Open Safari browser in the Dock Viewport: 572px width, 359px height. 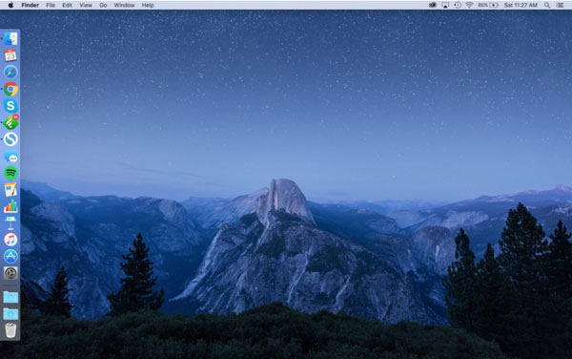[x=10, y=73]
